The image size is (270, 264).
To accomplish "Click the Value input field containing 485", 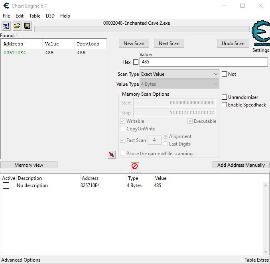I will pos(203,62).
